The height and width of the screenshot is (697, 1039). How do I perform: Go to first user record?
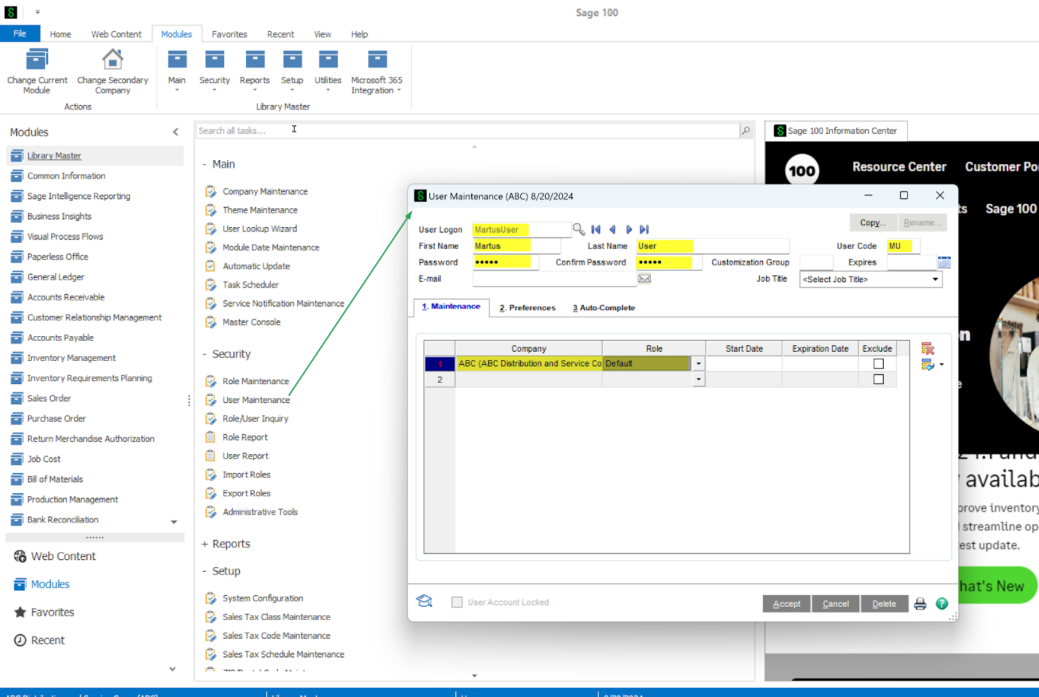coord(595,229)
